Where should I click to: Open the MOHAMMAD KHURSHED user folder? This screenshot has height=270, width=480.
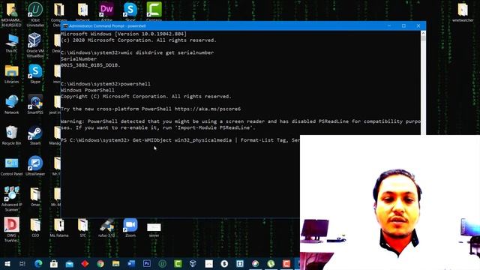(11, 13)
